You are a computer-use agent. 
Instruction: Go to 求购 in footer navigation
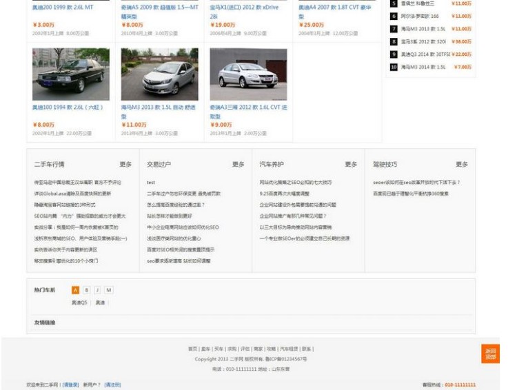pyautogui.click(x=232, y=349)
